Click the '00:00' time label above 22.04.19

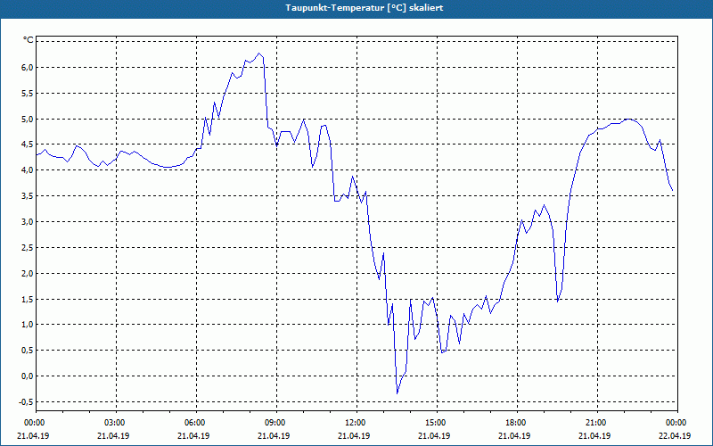coord(676,422)
